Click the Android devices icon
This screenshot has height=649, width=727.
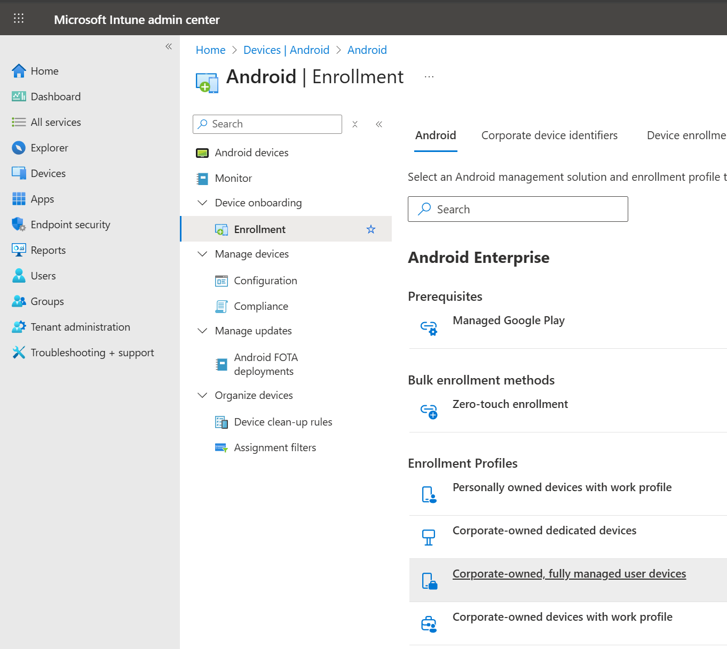coord(202,153)
